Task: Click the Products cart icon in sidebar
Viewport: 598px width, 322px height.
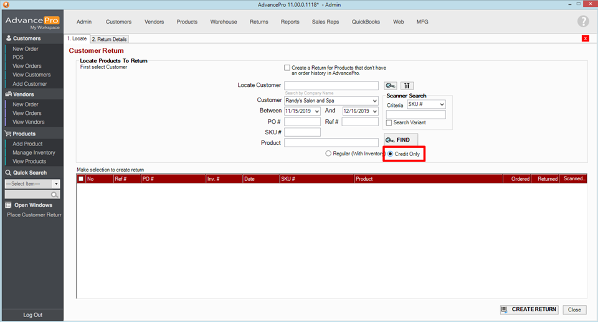Action: pyautogui.click(x=8, y=134)
